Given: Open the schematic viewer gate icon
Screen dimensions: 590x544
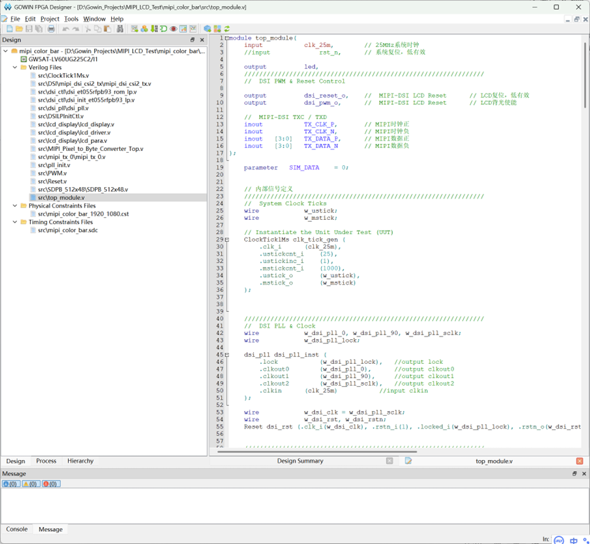Looking at the screenshot, I should point(164,29).
